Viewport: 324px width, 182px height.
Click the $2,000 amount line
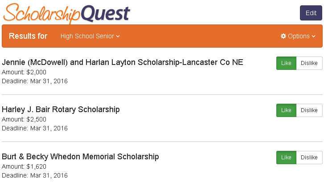24,72
